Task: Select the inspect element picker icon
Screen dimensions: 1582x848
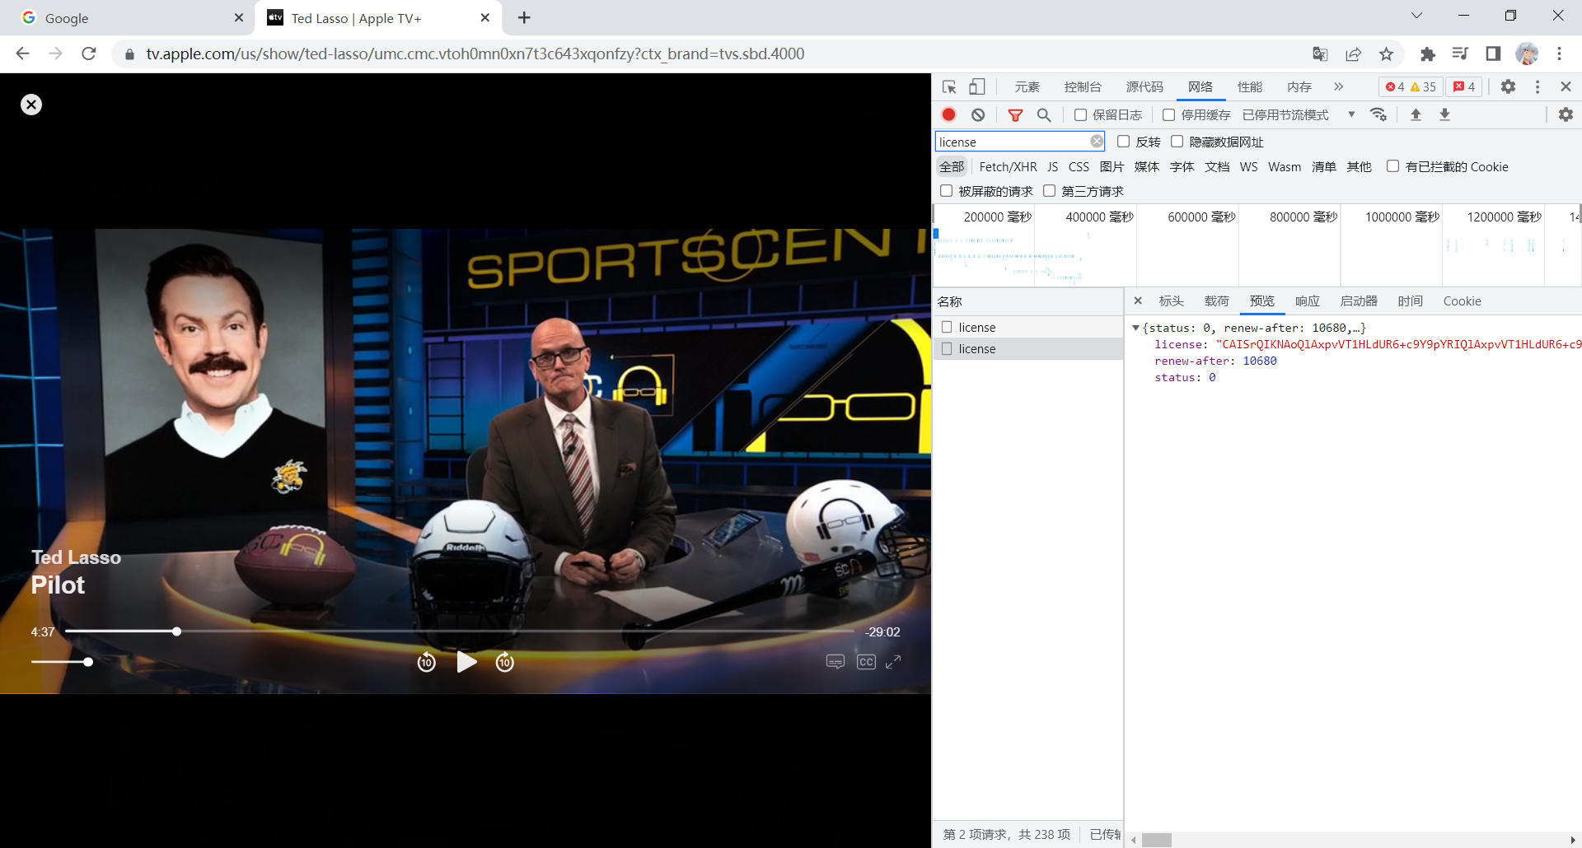Action: point(949,86)
